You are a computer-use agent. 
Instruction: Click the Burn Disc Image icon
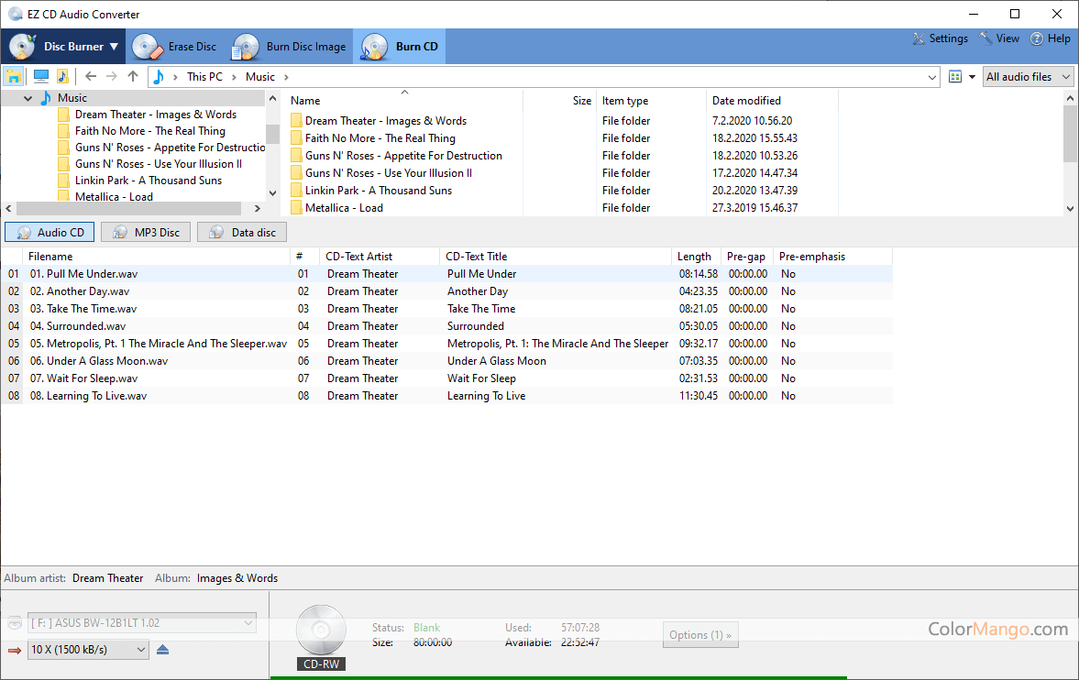point(245,47)
